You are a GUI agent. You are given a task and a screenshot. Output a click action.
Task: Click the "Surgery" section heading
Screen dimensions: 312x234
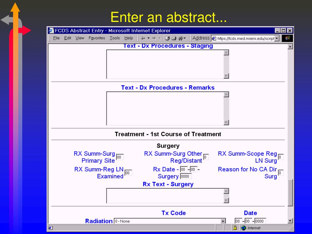pyautogui.click(x=168, y=146)
